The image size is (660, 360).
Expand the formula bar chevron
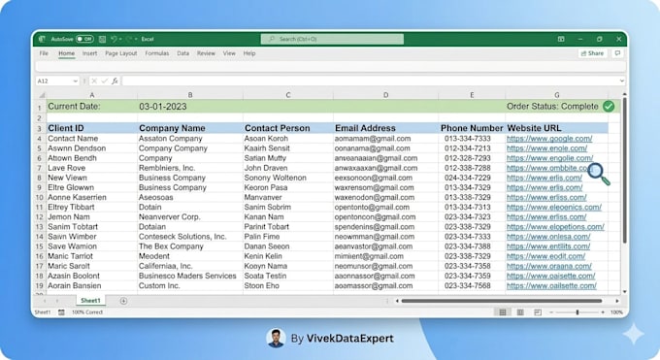pos(622,81)
